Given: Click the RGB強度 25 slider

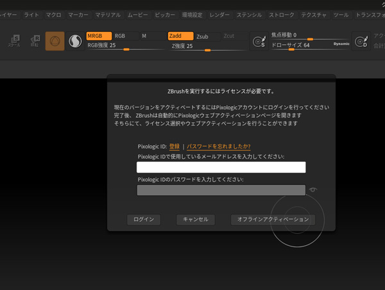Looking at the screenshot, I should pos(126,46).
